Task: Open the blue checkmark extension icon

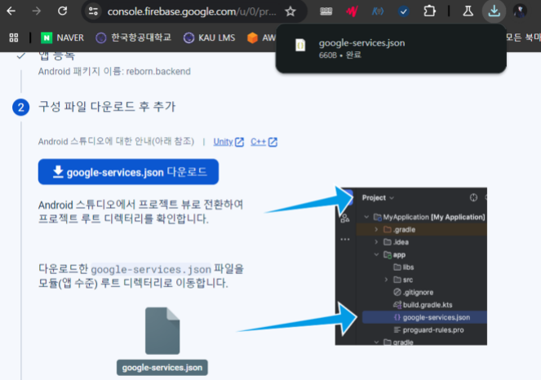Action: click(403, 11)
